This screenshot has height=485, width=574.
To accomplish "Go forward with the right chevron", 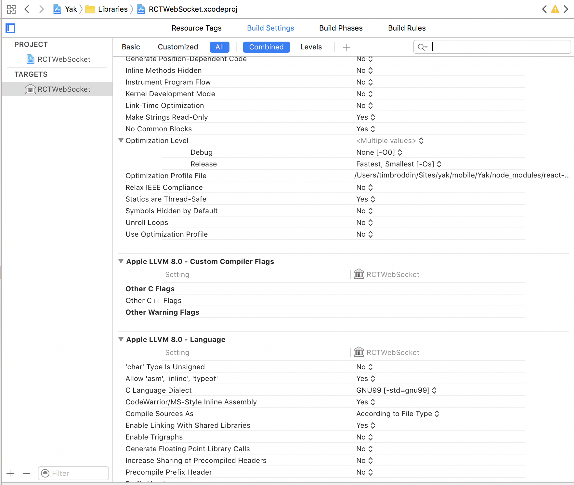I will click(x=41, y=9).
